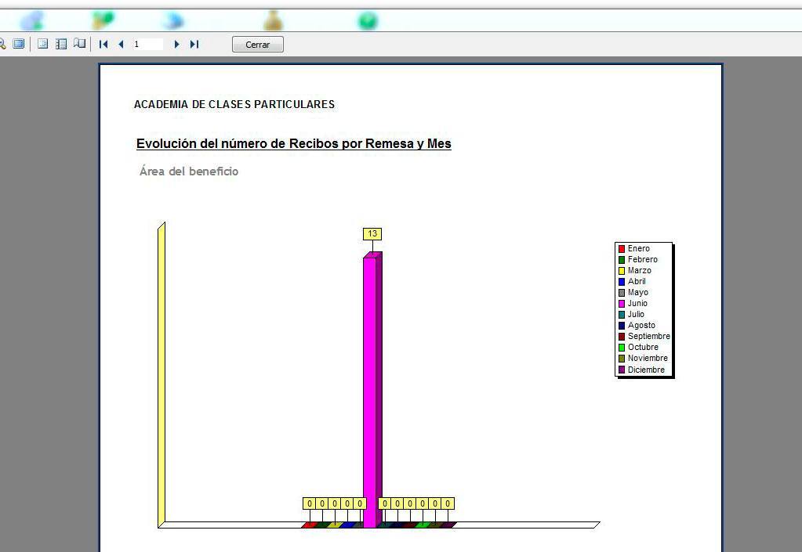This screenshot has height=552, width=802.
Task: Click the blurred green checkmark toolbar icon
Action: click(x=368, y=21)
